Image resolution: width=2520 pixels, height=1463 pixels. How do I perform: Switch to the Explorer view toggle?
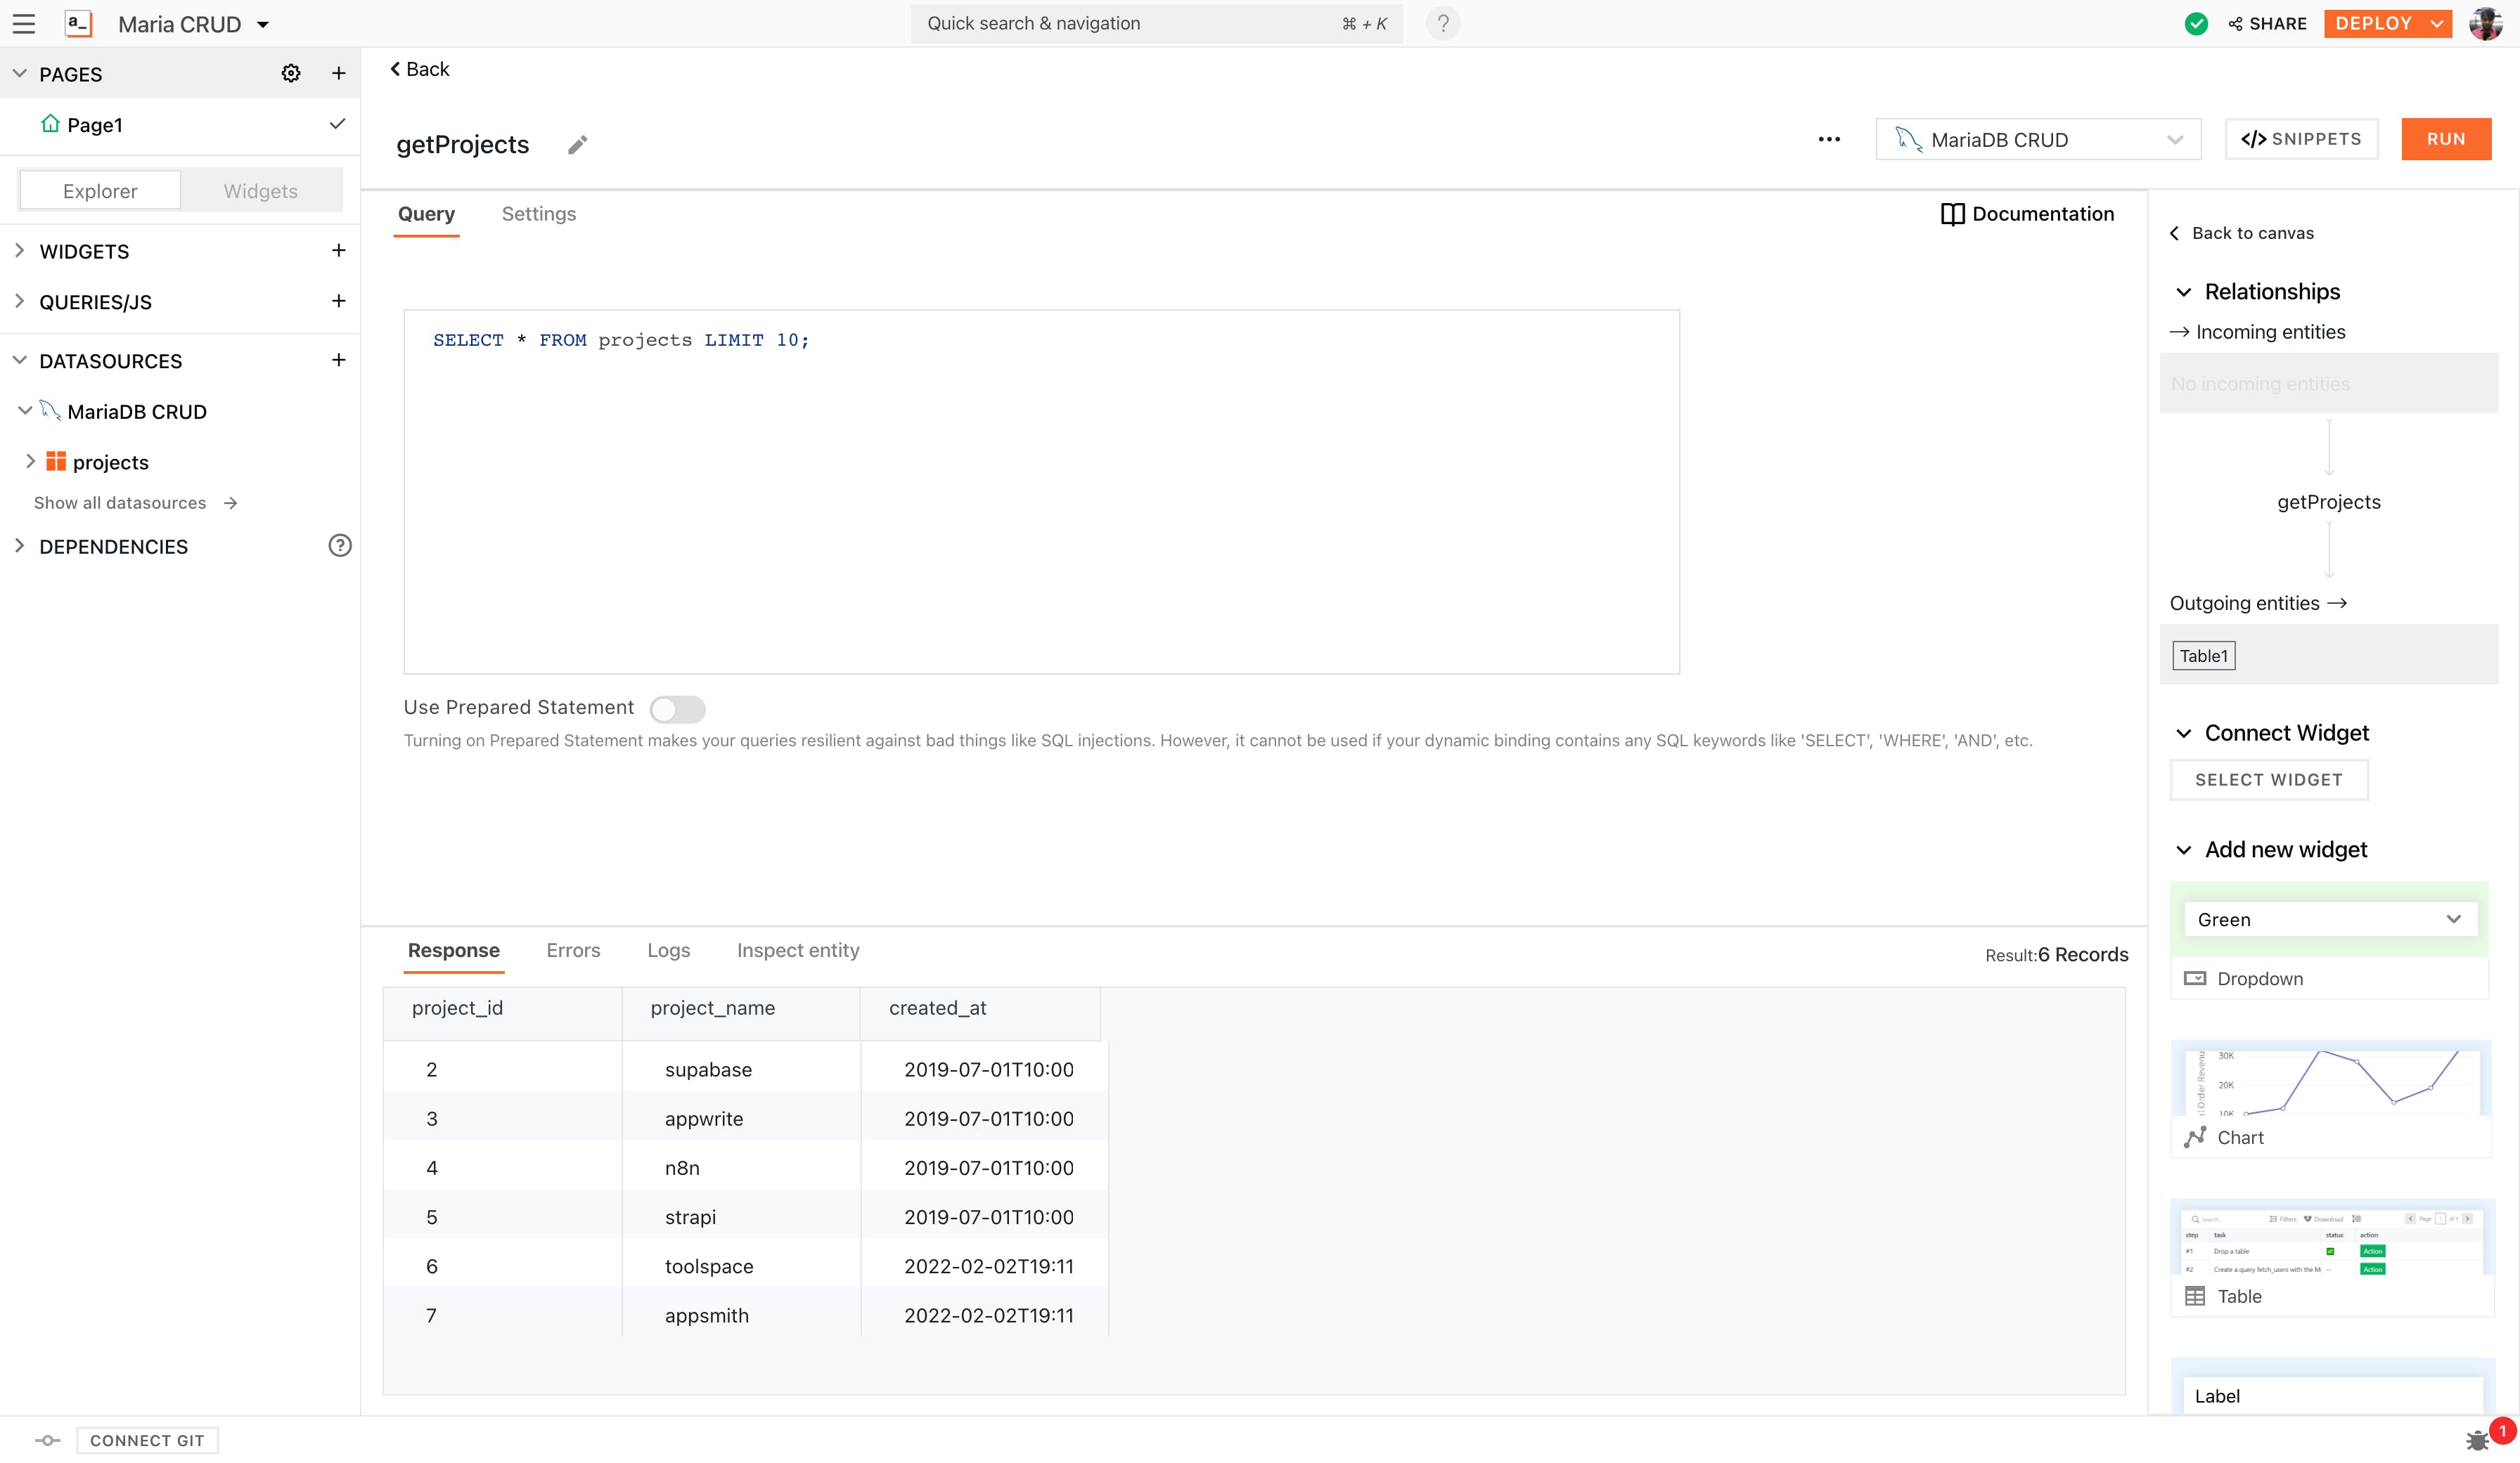(x=100, y=191)
